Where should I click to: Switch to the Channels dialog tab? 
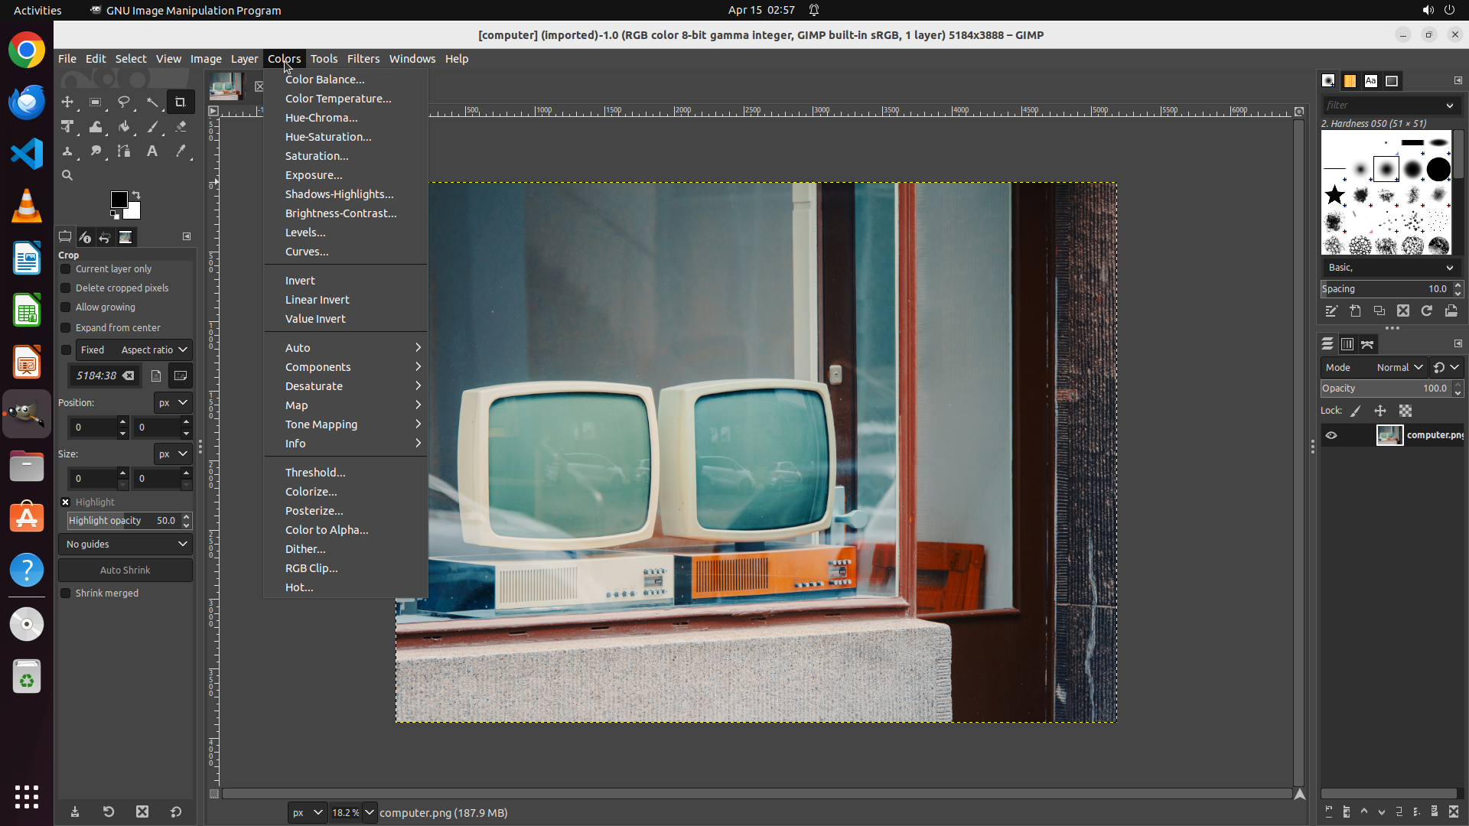[x=1347, y=344]
